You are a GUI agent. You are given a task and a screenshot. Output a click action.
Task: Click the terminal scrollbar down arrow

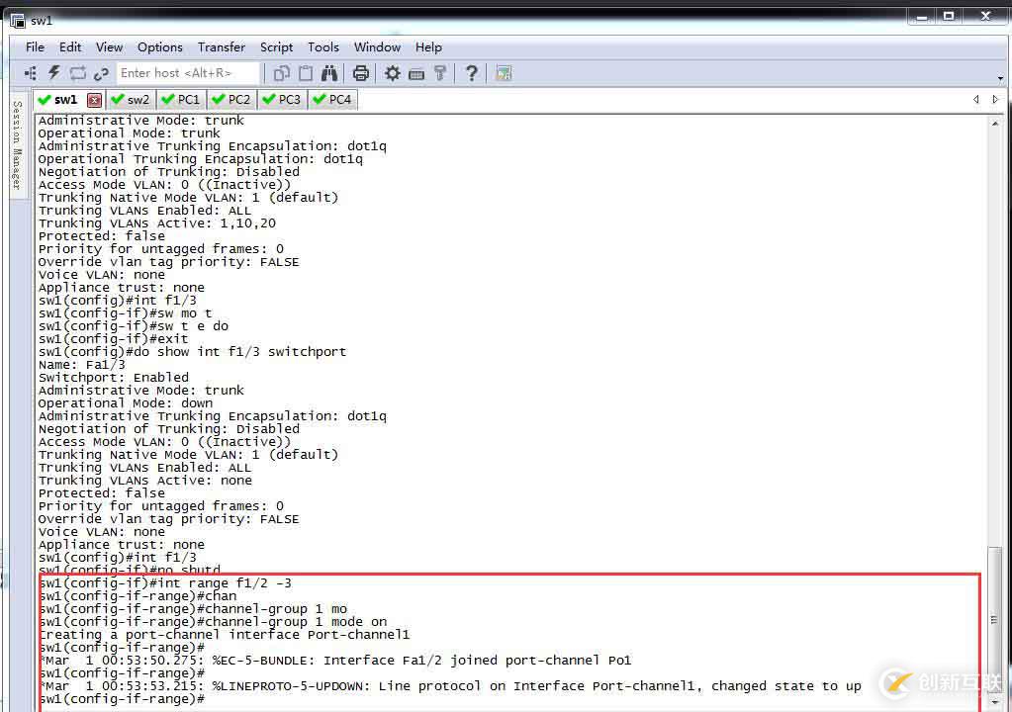click(x=995, y=702)
